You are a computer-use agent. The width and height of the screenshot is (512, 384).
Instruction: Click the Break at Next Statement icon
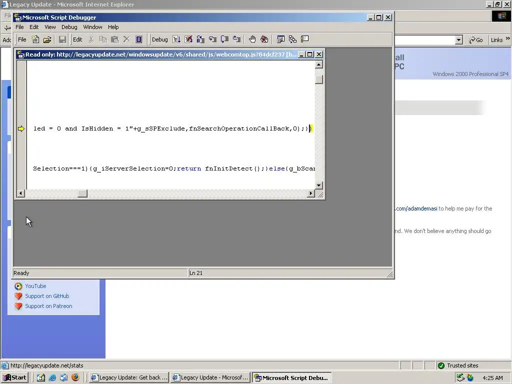click(200, 39)
